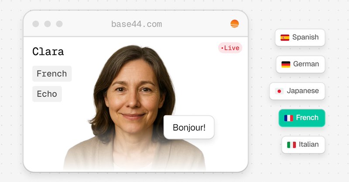The width and height of the screenshot is (349, 182).
Task: Click the Italy flag icon
Action: (x=291, y=145)
